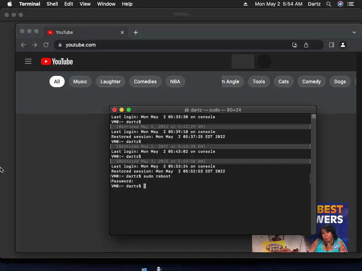Go forward in the browser
362x271 pixels.
pyautogui.click(x=35, y=45)
